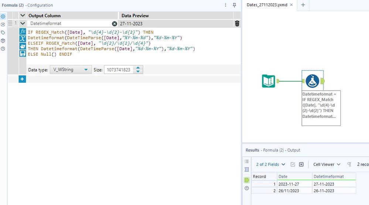This screenshot has width=369, height=205.
Task: Open the cube icon in configuration sidebar
Action: click(3, 41)
